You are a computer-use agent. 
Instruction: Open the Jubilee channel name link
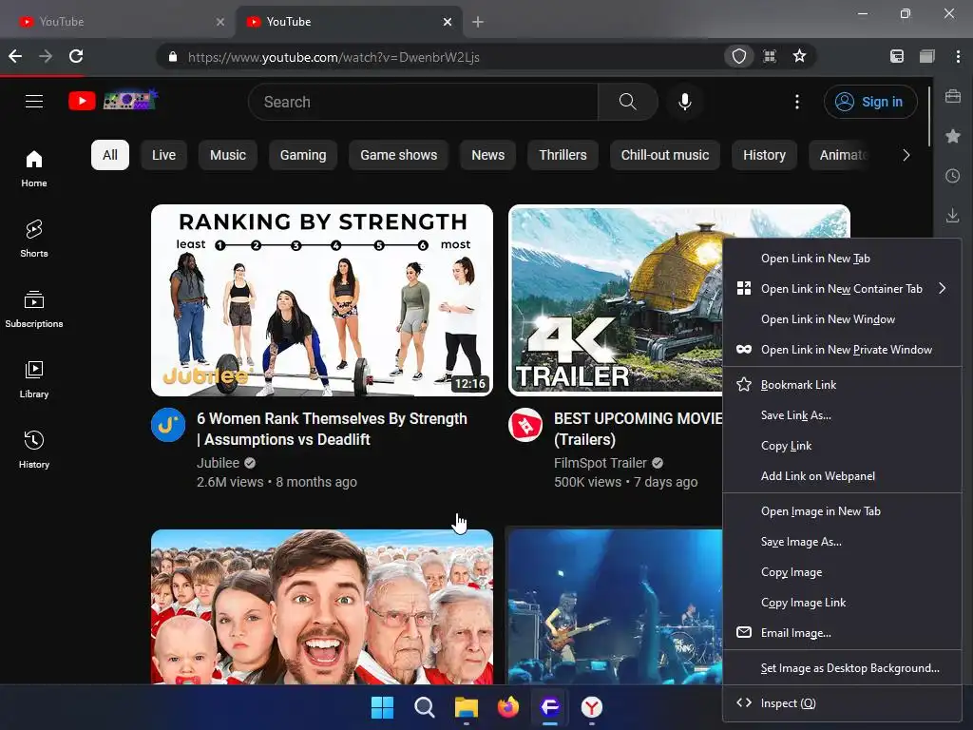point(218,463)
